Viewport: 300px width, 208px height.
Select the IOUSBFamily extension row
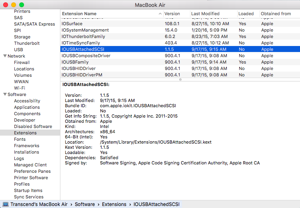click(180, 62)
